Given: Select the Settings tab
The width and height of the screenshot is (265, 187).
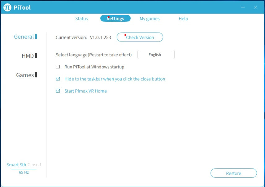Looking at the screenshot, I should [x=115, y=18].
